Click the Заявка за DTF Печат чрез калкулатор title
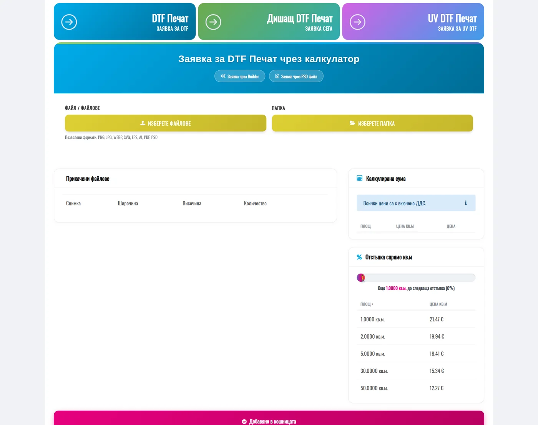Image resolution: width=538 pixels, height=425 pixels. point(269,59)
